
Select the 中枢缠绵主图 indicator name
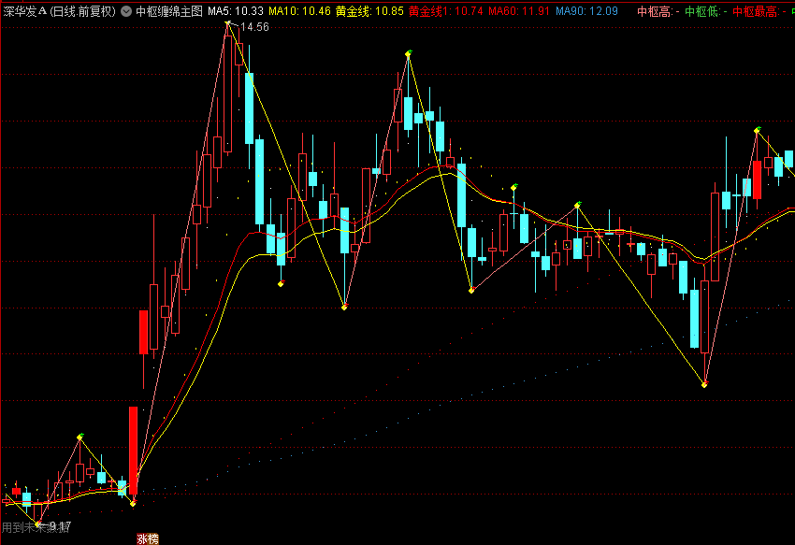[x=169, y=11]
